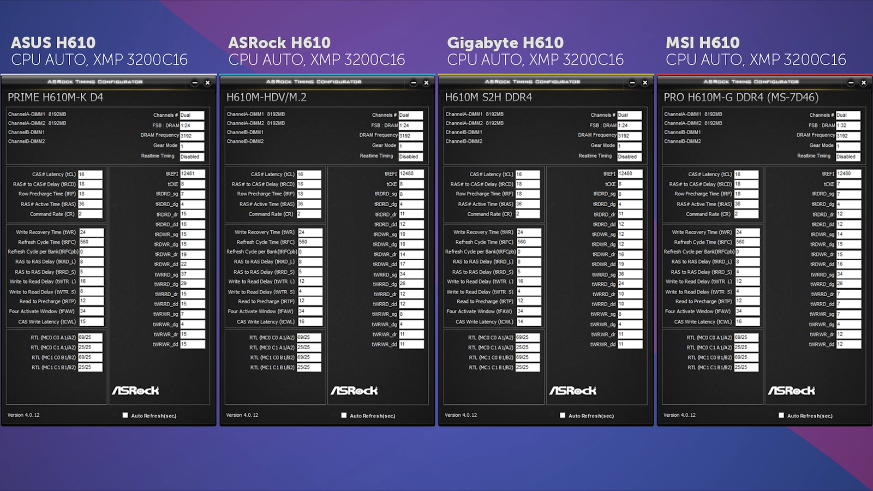Click DRAM Frequency field in PRIME H610M-K D4
This screenshot has height=491, width=873.
[192, 136]
